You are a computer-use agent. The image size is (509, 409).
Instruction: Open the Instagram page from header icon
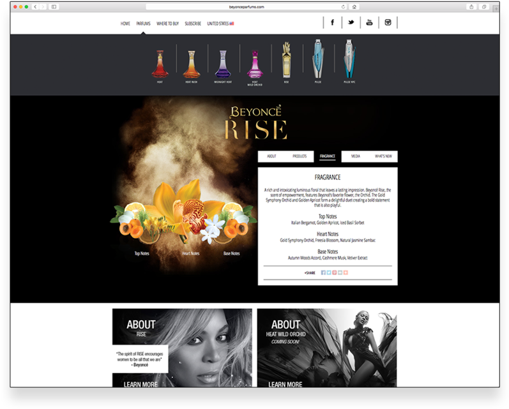pyautogui.click(x=388, y=22)
